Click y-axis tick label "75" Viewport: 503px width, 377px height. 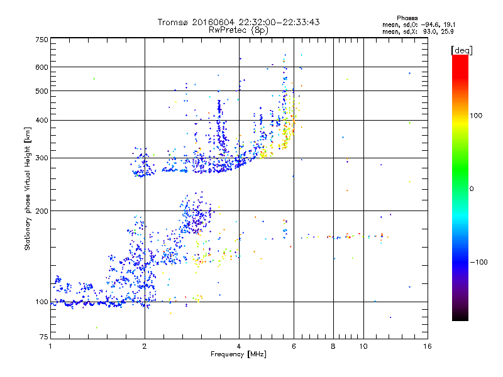(x=44, y=337)
